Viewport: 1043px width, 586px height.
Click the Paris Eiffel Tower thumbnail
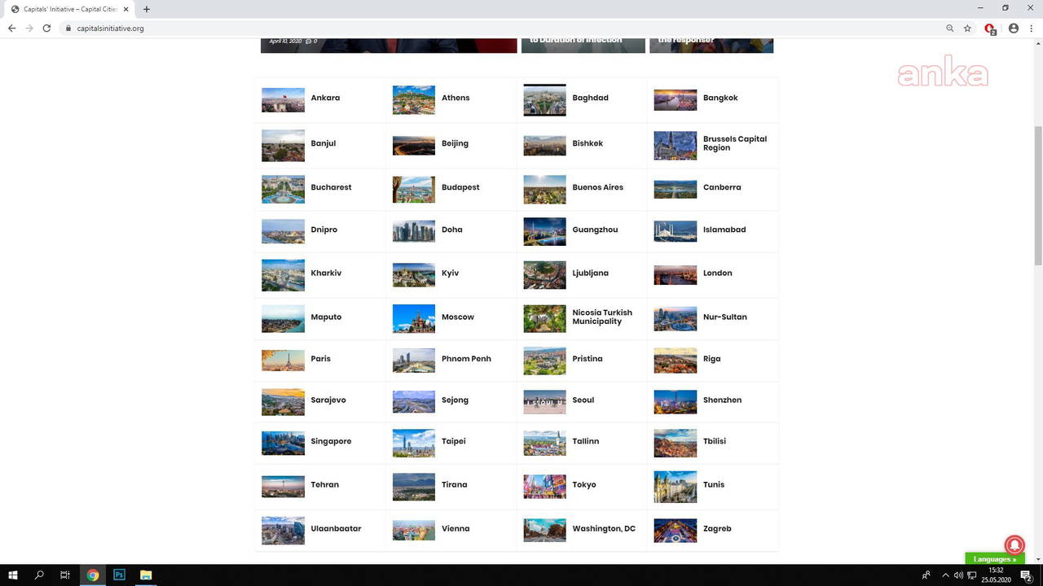283,360
